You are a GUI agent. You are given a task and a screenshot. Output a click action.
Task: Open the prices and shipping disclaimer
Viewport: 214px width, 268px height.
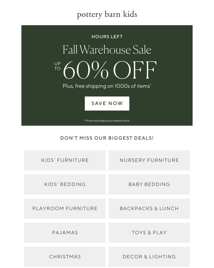107,121
